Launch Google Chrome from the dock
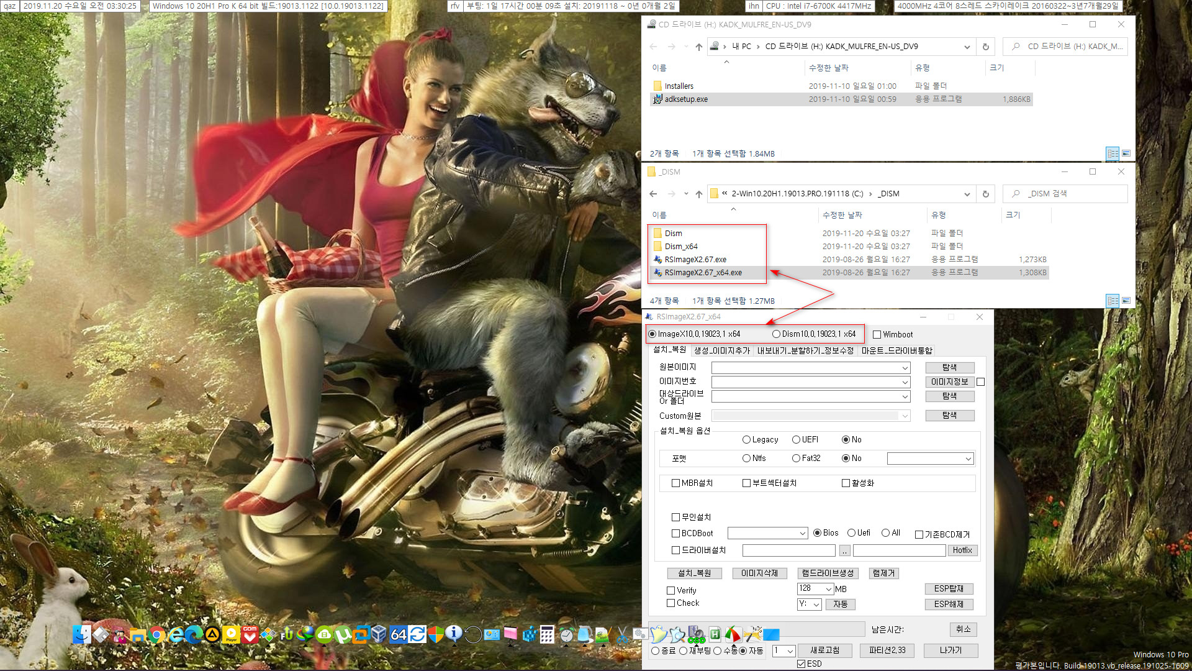 [x=156, y=634]
